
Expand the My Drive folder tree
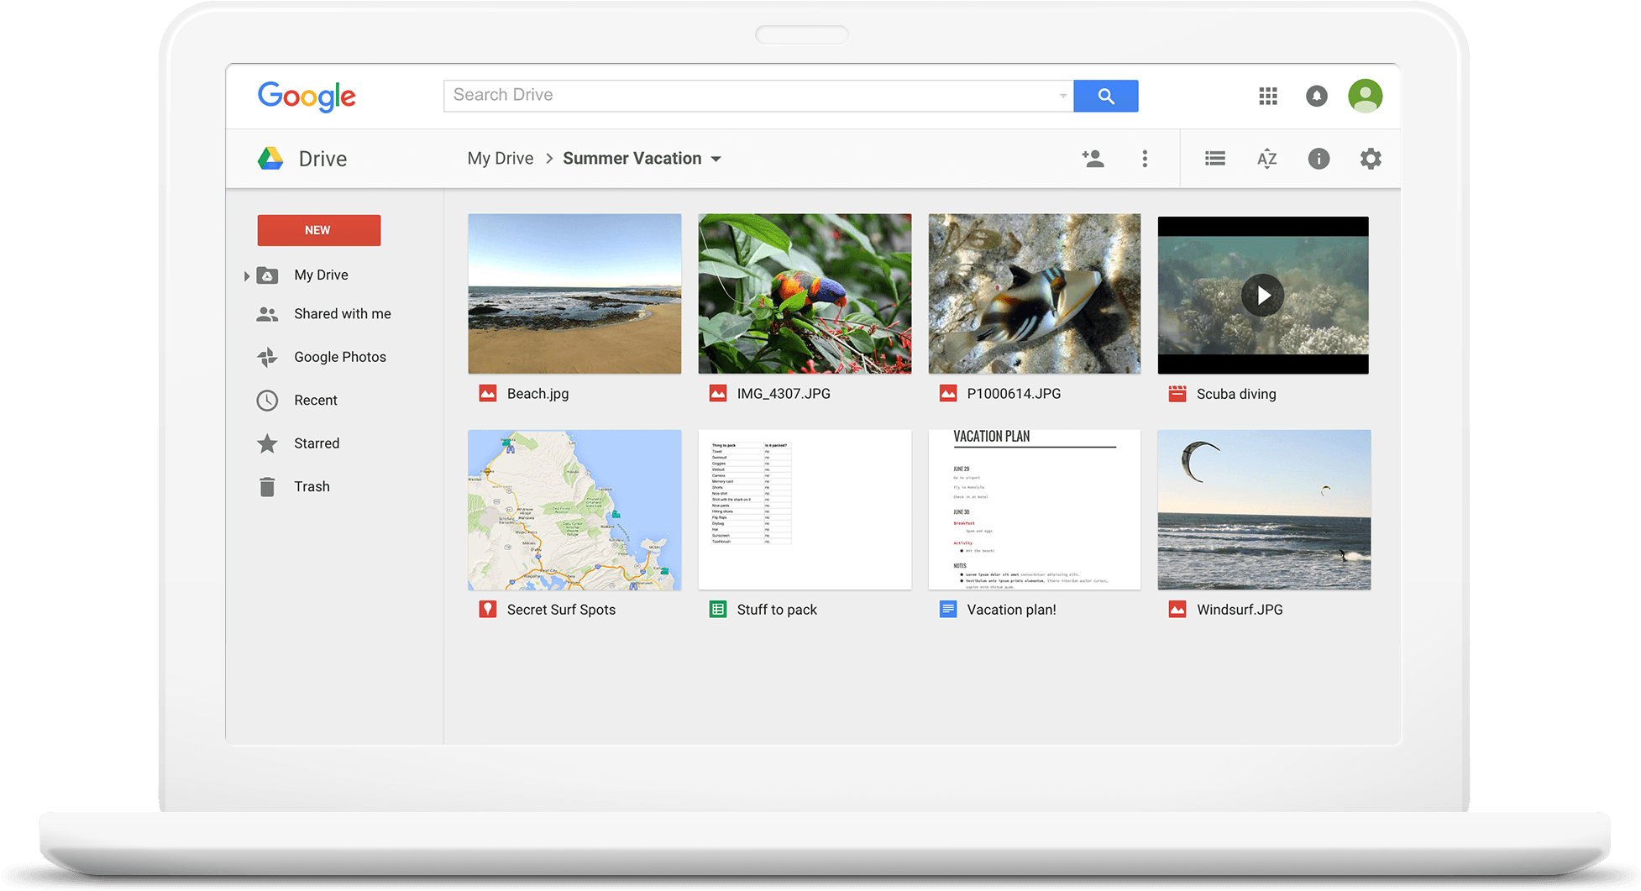pyautogui.click(x=247, y=275)
